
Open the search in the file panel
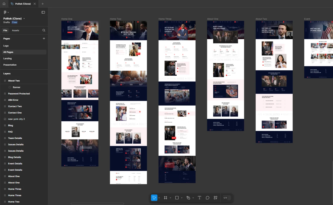tap(44, 30)
